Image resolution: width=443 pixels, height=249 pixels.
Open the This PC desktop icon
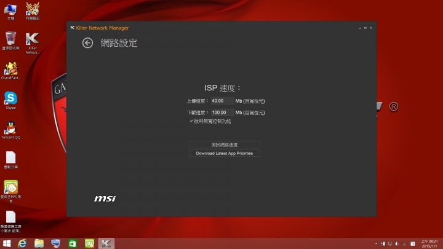10,12
